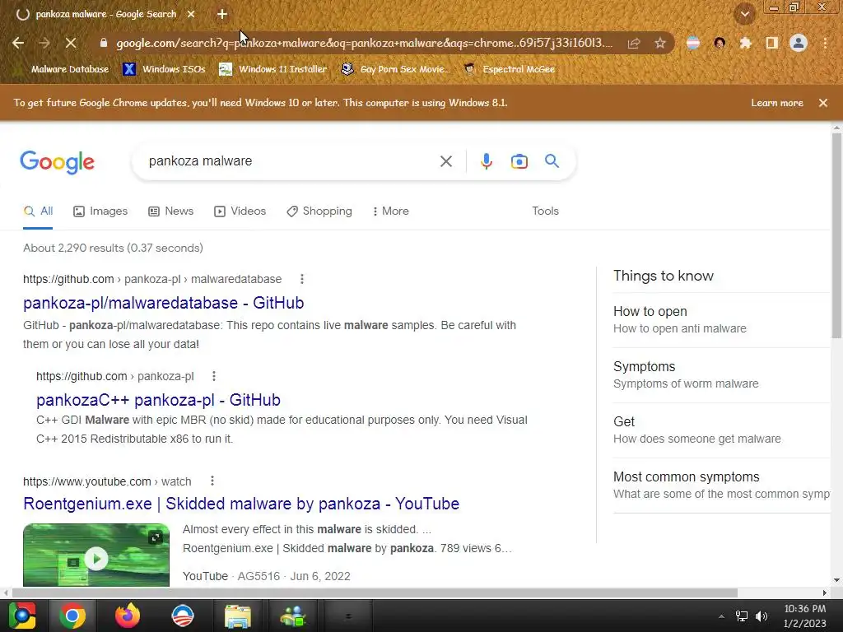Image resolution: width=843 pixels, height=632 pixels.
Task: Click the address bar URL
Action: [x=364, y=43]
